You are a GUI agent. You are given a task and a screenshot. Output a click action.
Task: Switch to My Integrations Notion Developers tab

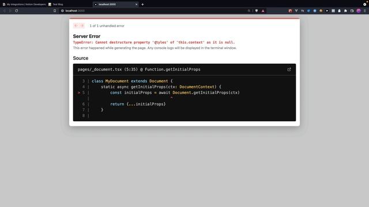tap(24, 4)
